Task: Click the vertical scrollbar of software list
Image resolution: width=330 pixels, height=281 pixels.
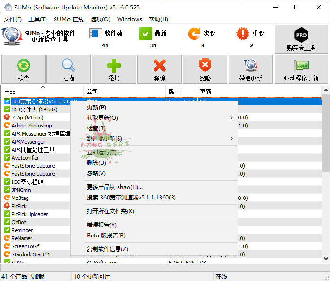Action: coord(326,142)
